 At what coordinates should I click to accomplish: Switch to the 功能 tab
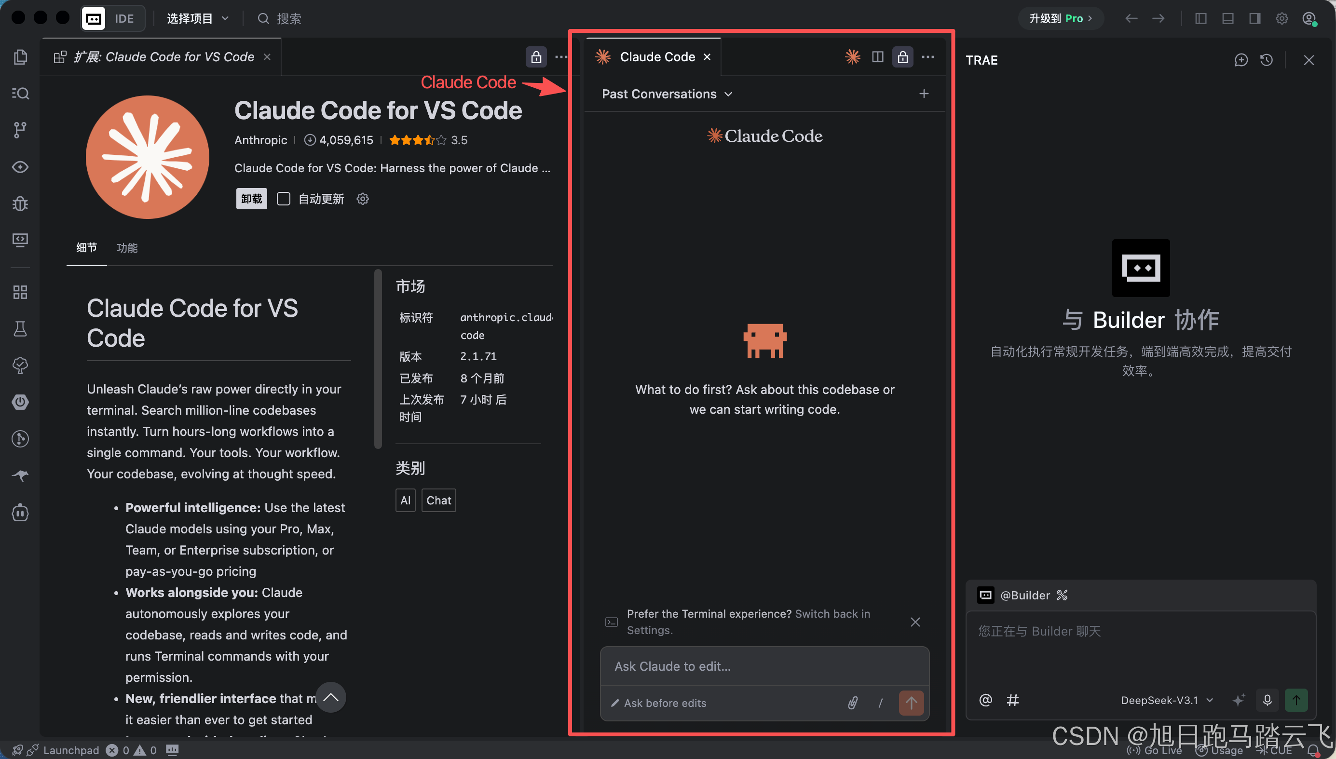point(127,247)
